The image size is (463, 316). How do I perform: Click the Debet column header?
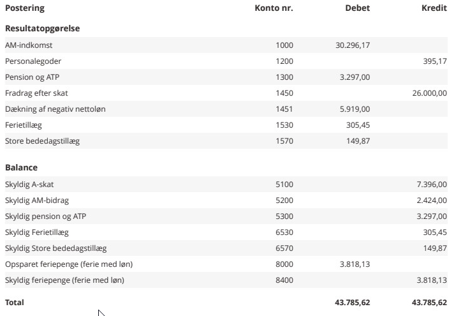coord(357,8)
